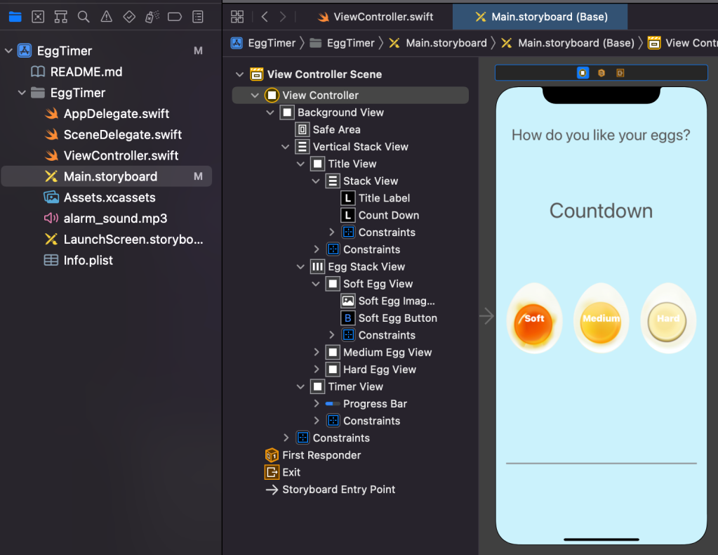This screenshot has height=555, width=718.
Task: Select the progress bar on canvas
Action: pyautogui.click(x=601, y=463)
